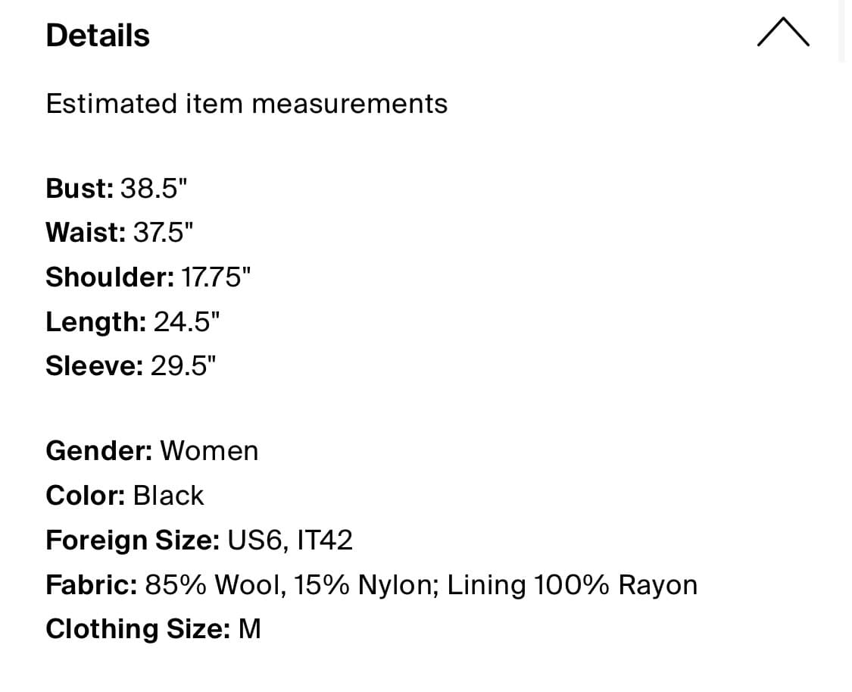852x692 pixels.
Task: Collapse the Details section with the chevron
Action: [782, 33]
